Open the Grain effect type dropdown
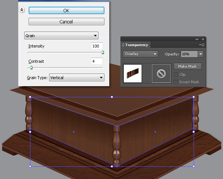 (x=61, y=36)
